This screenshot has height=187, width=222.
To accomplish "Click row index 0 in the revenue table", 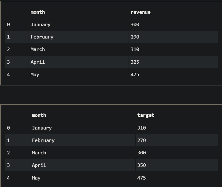I will pos(8,25).
